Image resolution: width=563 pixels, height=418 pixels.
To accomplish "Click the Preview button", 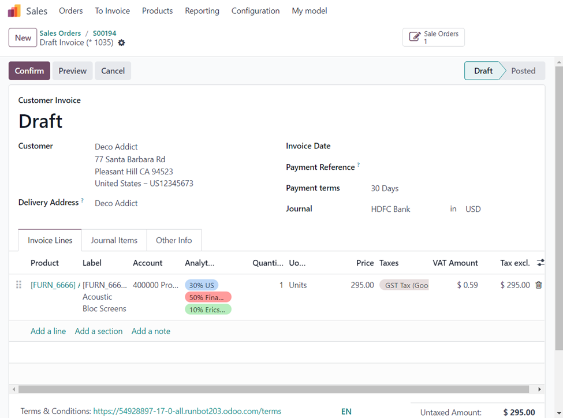I will (73, 71).
